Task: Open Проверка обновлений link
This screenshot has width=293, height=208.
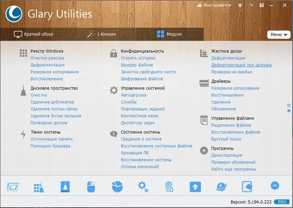Action: click(x=233, y=162)
